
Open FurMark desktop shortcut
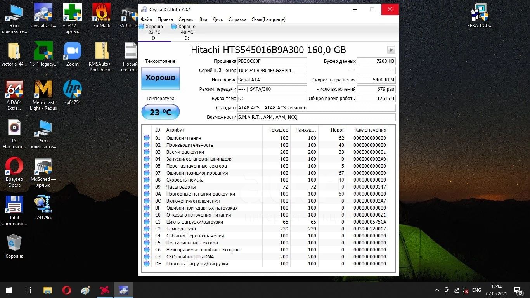click(x=102, y=16)
